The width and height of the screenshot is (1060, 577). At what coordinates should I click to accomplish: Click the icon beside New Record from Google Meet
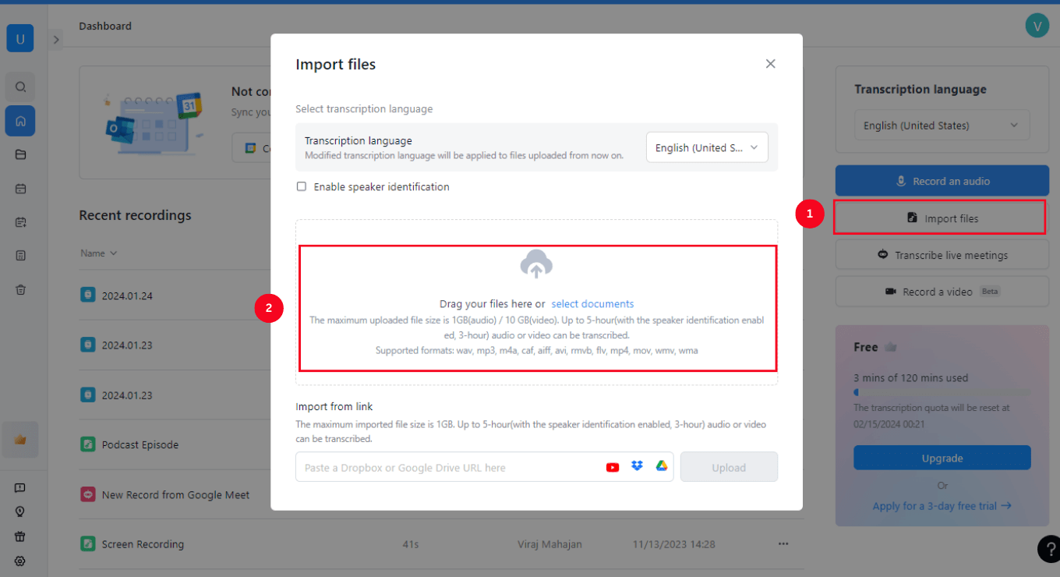88,494
